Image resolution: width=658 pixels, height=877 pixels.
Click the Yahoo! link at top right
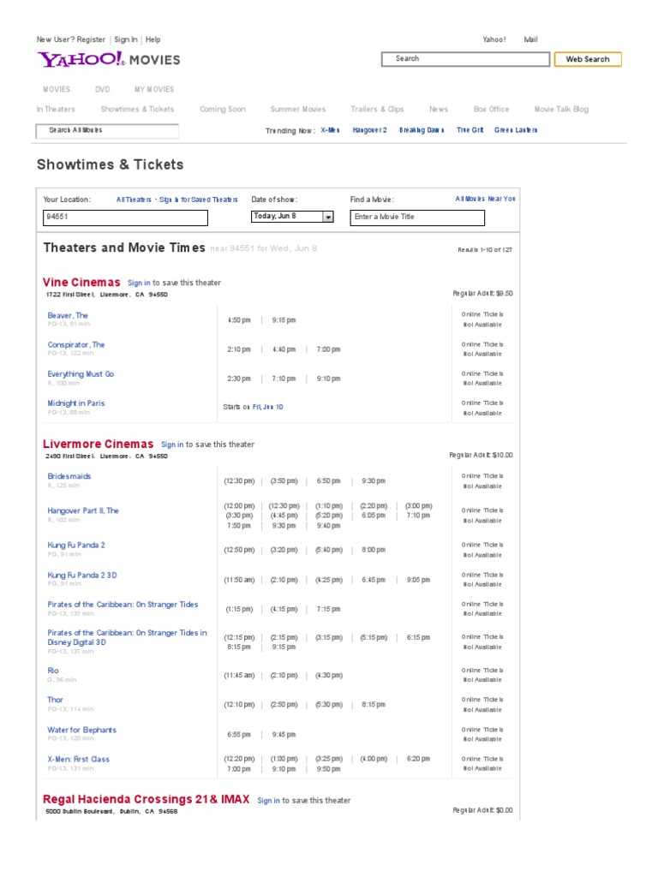click(x=494, y=39)
